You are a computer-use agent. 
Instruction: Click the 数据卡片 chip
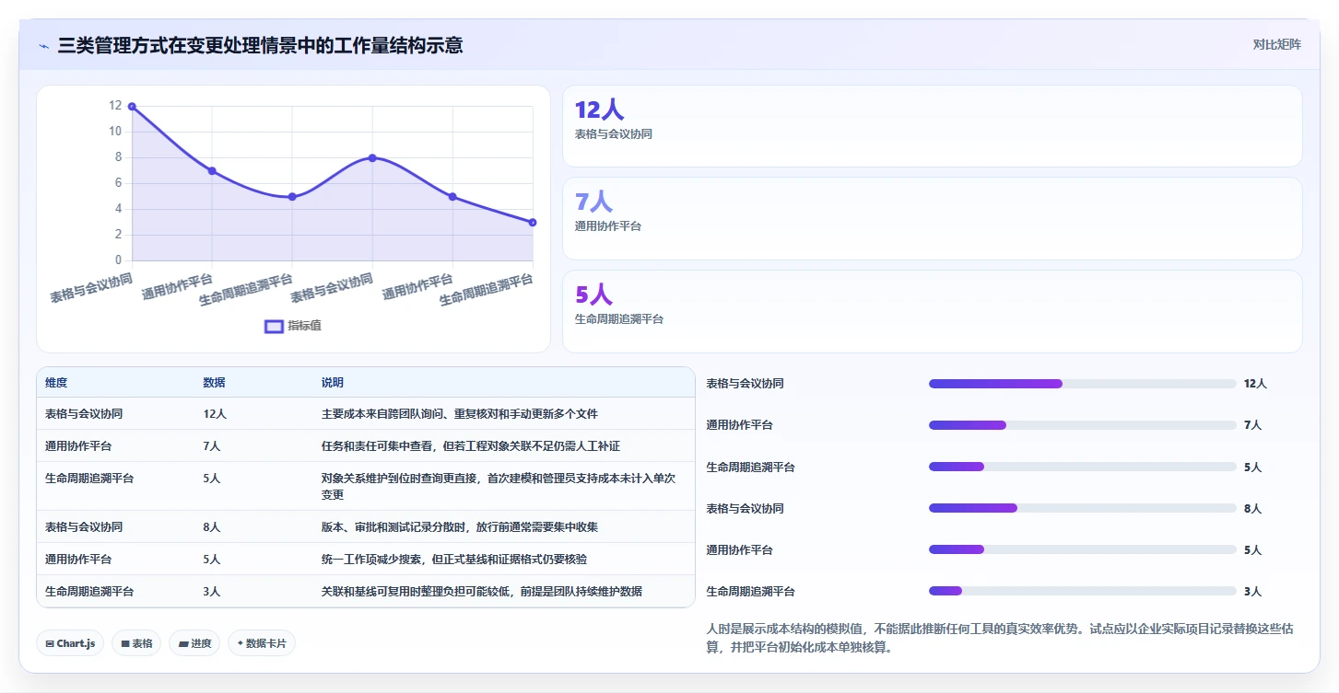(262, 643)
